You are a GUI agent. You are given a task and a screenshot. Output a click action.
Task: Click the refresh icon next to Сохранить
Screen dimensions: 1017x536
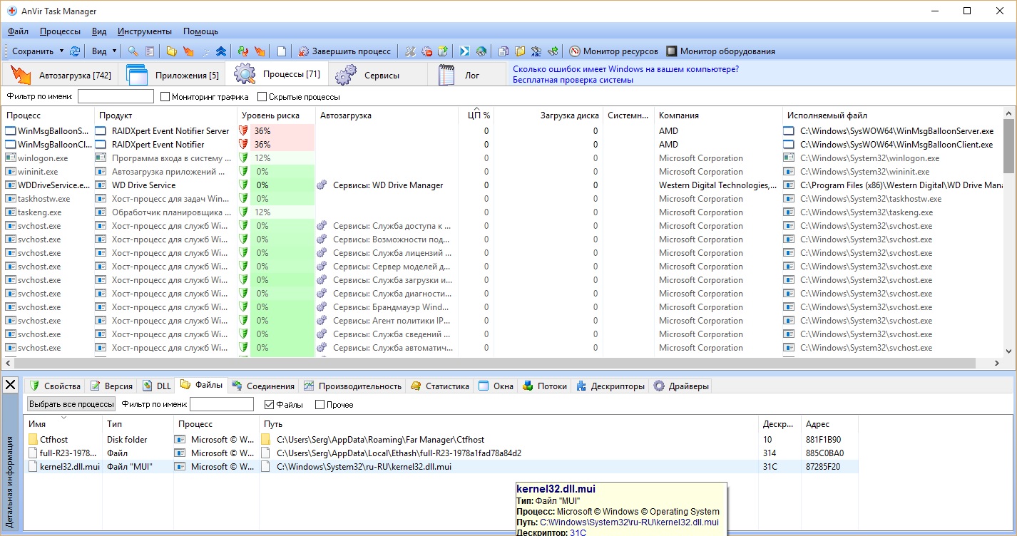(74, 51)
